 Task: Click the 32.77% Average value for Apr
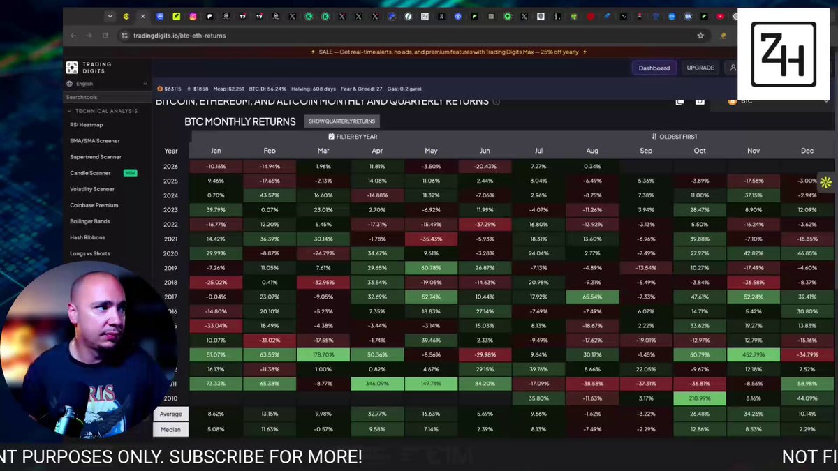click(x=377, y=414)
